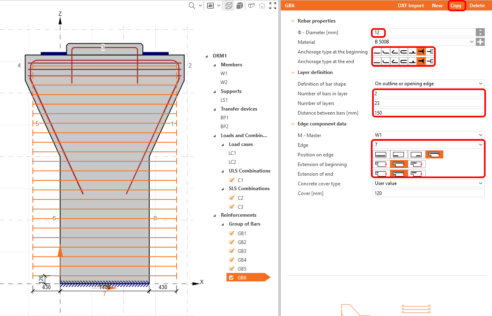Screen dimensions: 492x316
Task: Click the home view reset icon
Action: [x=262, y=6]
